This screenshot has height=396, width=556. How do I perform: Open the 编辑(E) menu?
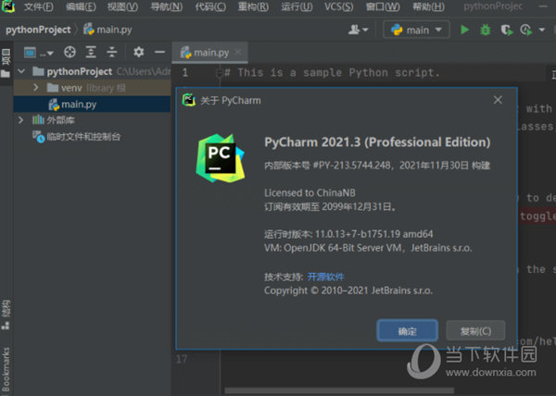click(x=81, y=6)
